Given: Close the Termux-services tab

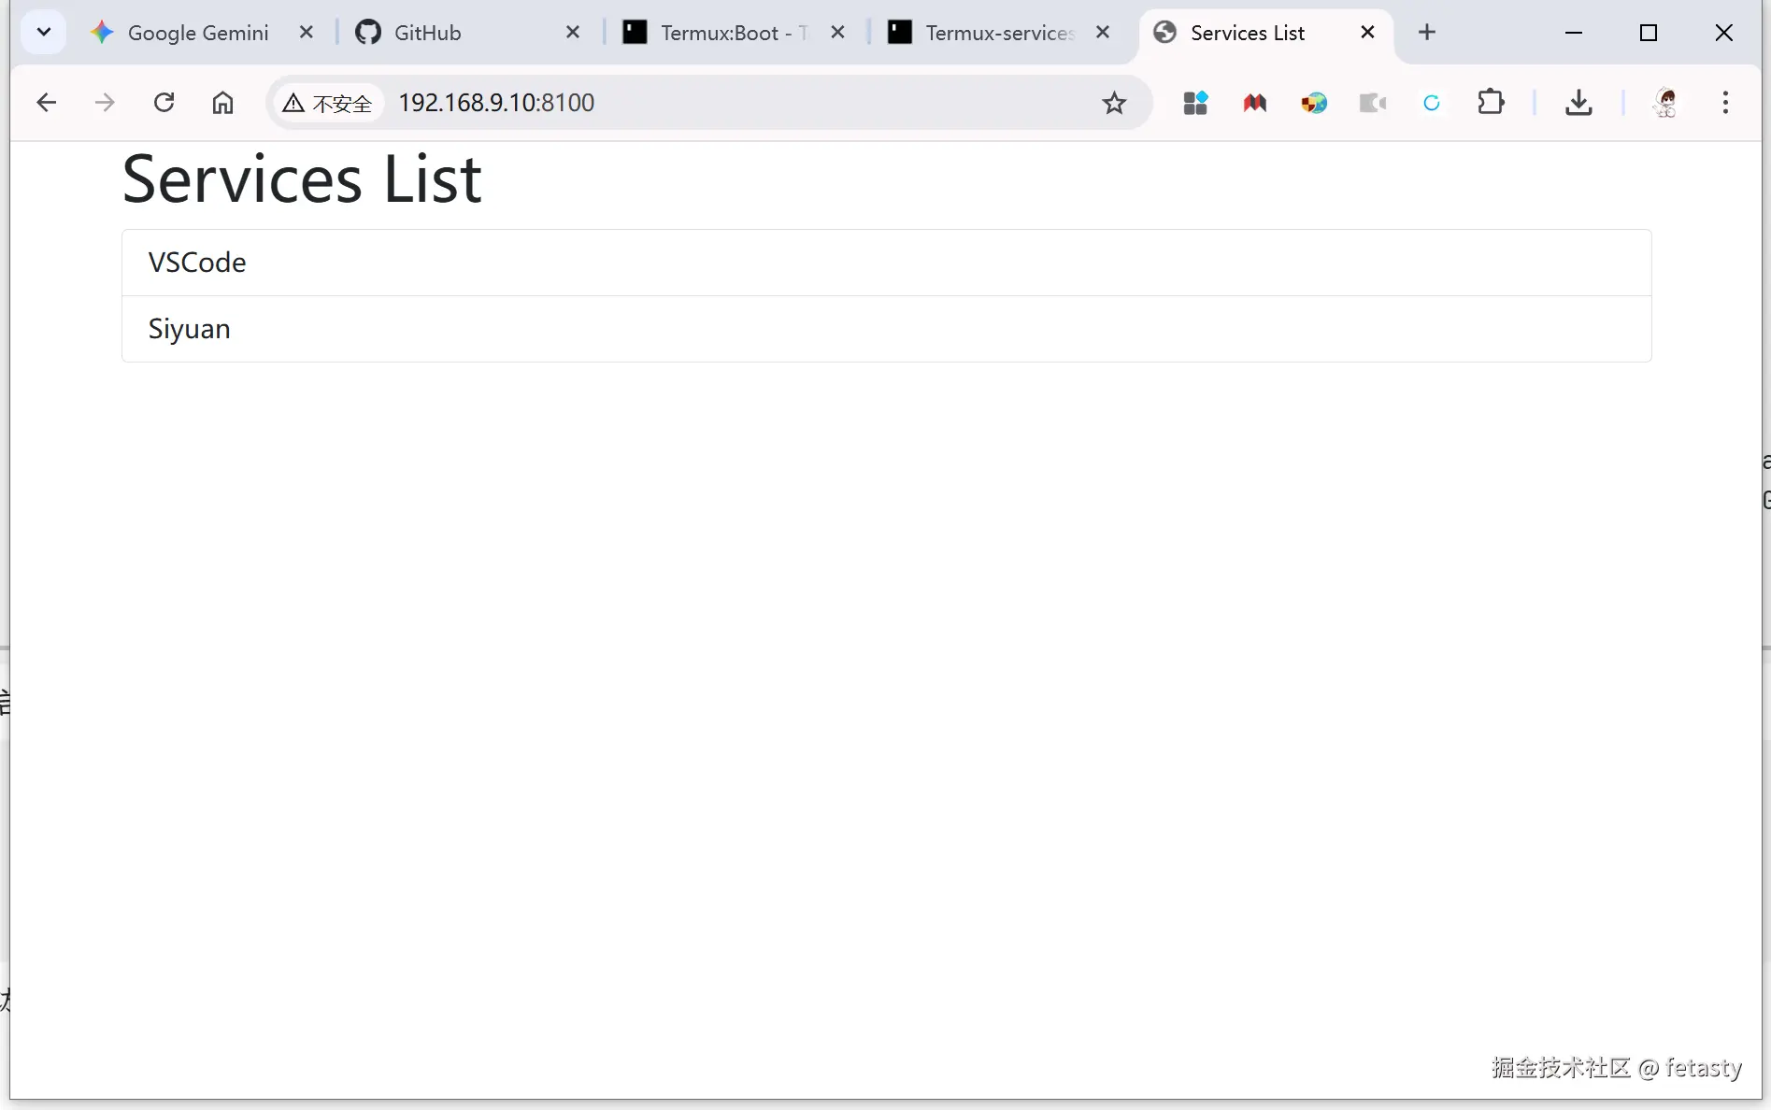Looking at the screenshot, I should pyautogui.click(x=1103, y=33).
